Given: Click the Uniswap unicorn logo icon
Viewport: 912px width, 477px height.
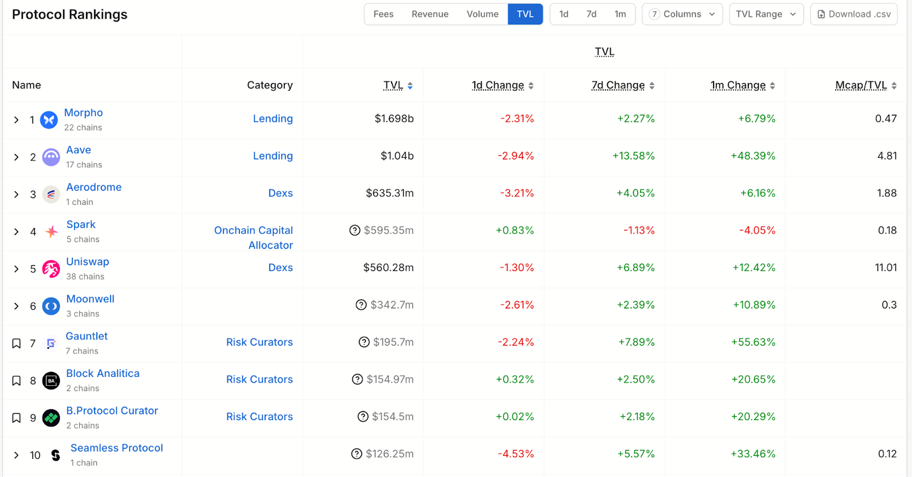Looking at the screenshot, I should pos(51,269).
